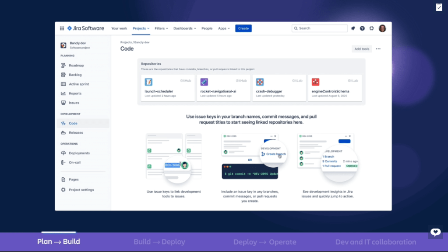
Task: Open Roadmap in the sidebar
Action: tap(76, 66)
